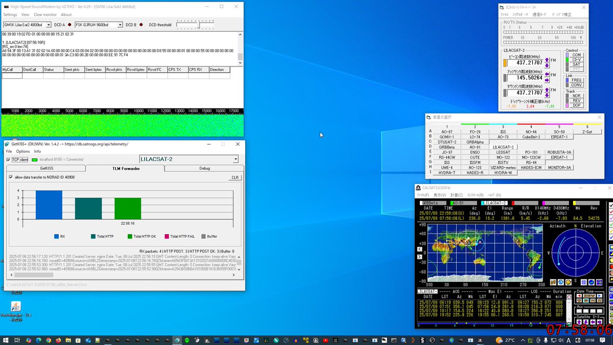Screen dimensions: 613x345
Task: Open Options menu in GetKISS+
Action: tap(23, 151)
